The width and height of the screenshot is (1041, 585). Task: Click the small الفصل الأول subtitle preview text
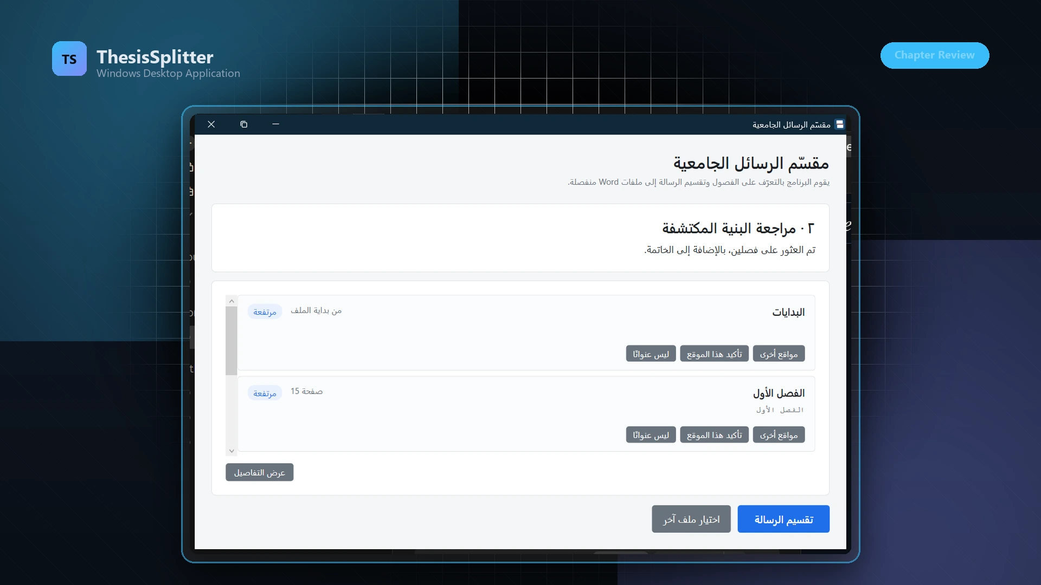point(780,410)
